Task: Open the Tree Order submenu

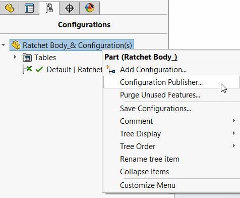Action: click(171, 146)
